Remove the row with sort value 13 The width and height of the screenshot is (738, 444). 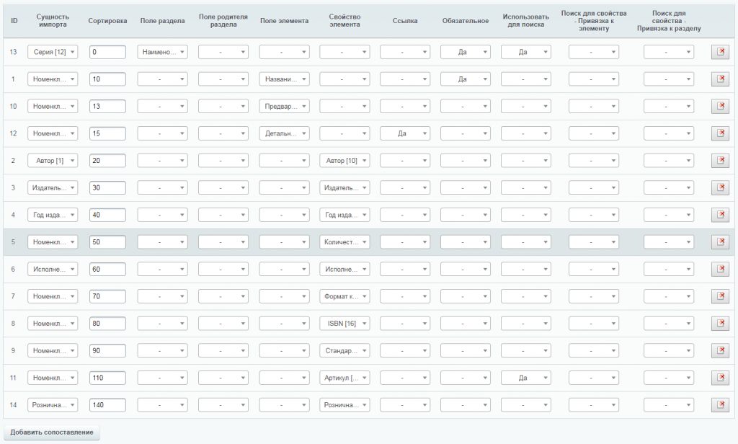pyautogui.click(x=720, y=107)
